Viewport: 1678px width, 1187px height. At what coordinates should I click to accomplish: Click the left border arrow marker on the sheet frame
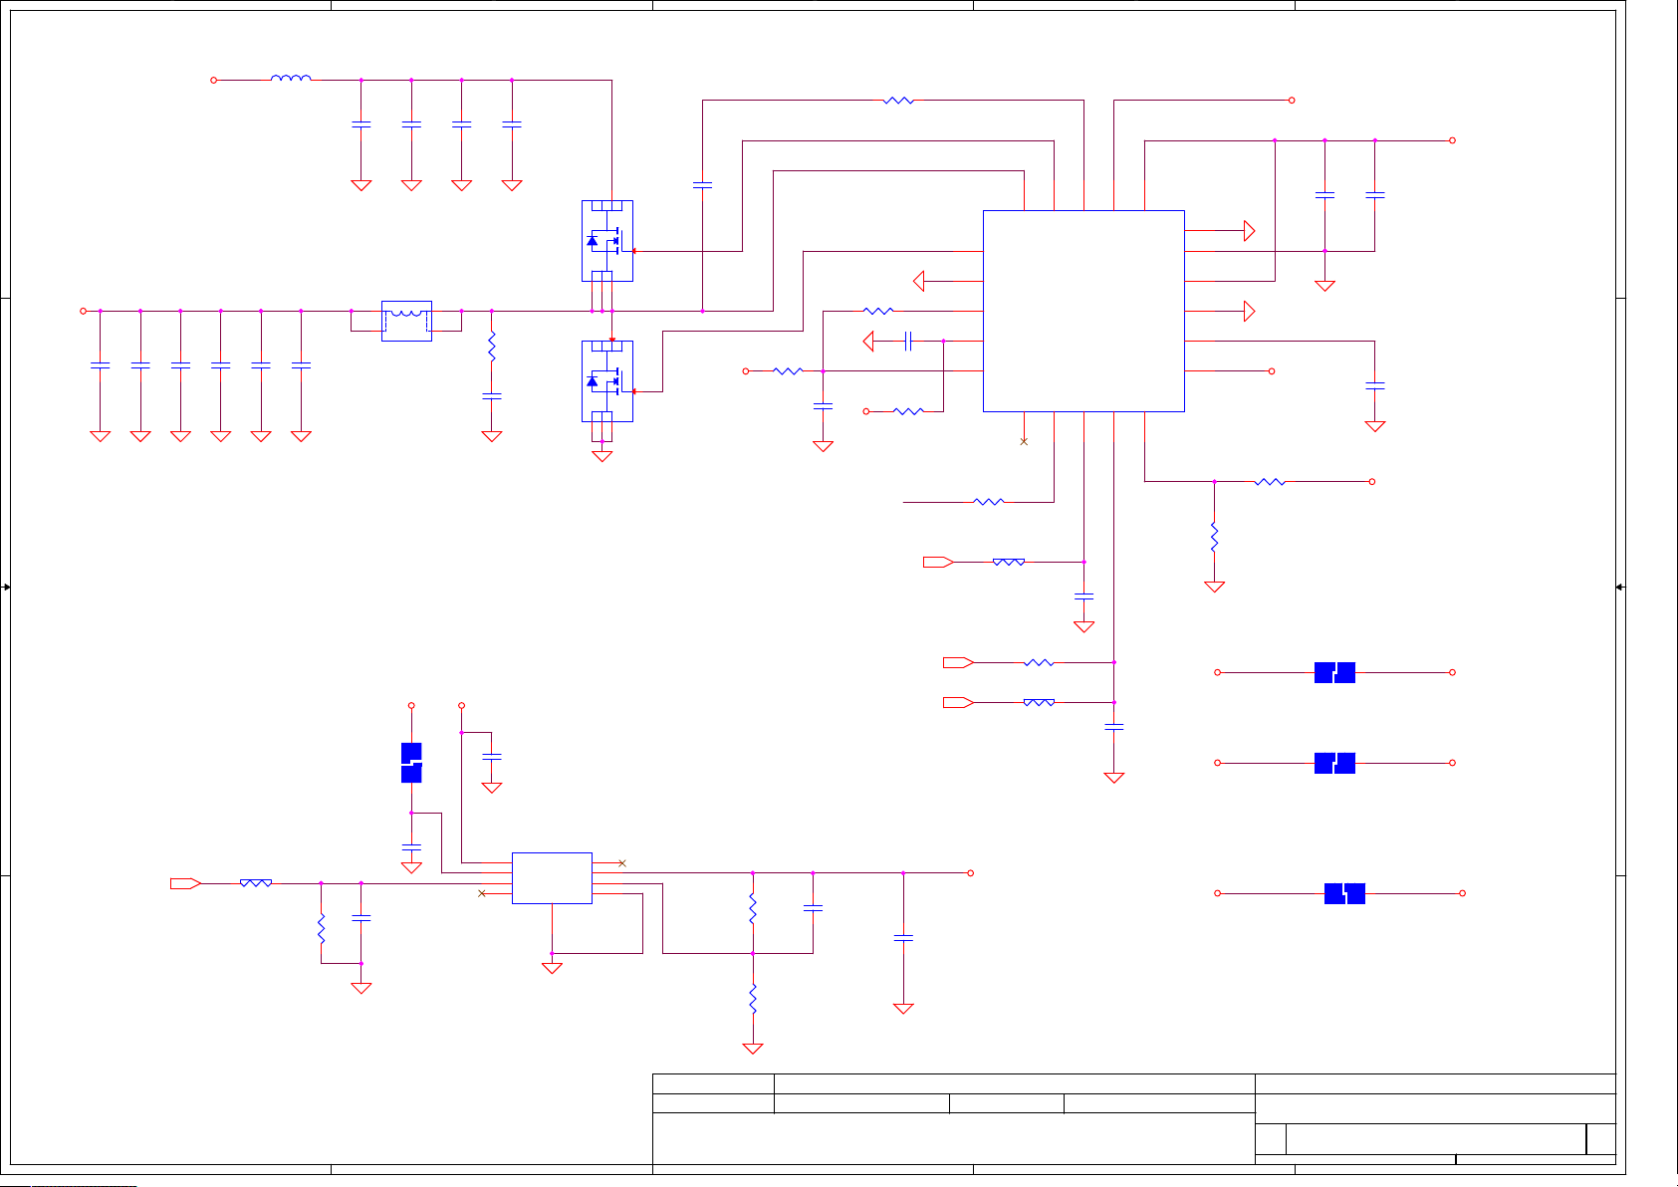pos(6,588)
